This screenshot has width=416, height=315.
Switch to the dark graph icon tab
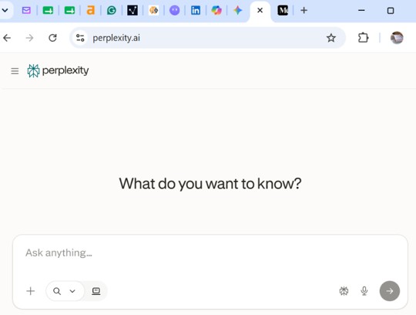[x=133, y=10]
